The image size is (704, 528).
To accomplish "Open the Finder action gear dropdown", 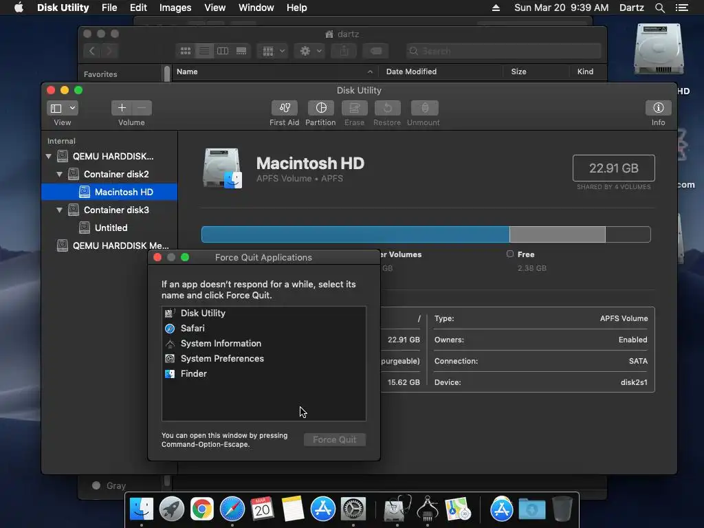I will [x=310, y=51].
